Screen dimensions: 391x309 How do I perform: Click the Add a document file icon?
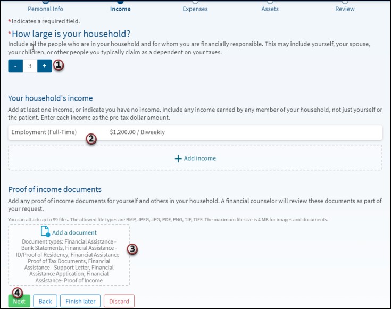click(45, 231)
